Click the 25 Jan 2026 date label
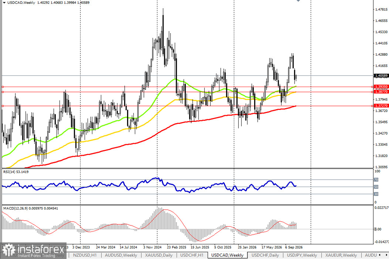 coord(247,247)
